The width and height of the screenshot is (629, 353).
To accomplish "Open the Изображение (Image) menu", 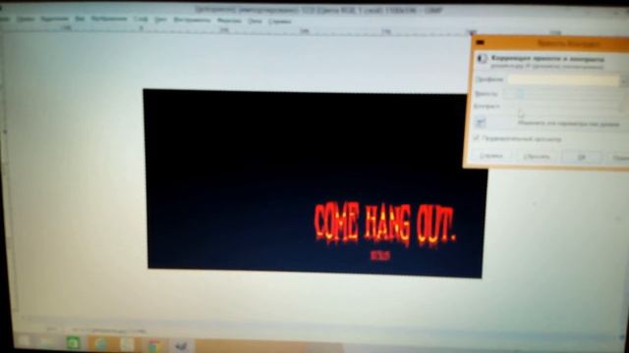I will (x=109, y=19).
